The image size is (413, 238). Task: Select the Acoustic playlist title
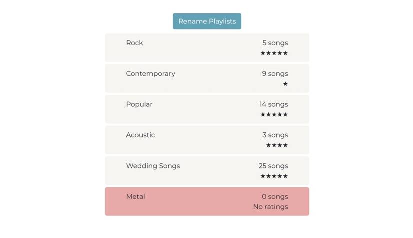(x=140, y=135)
